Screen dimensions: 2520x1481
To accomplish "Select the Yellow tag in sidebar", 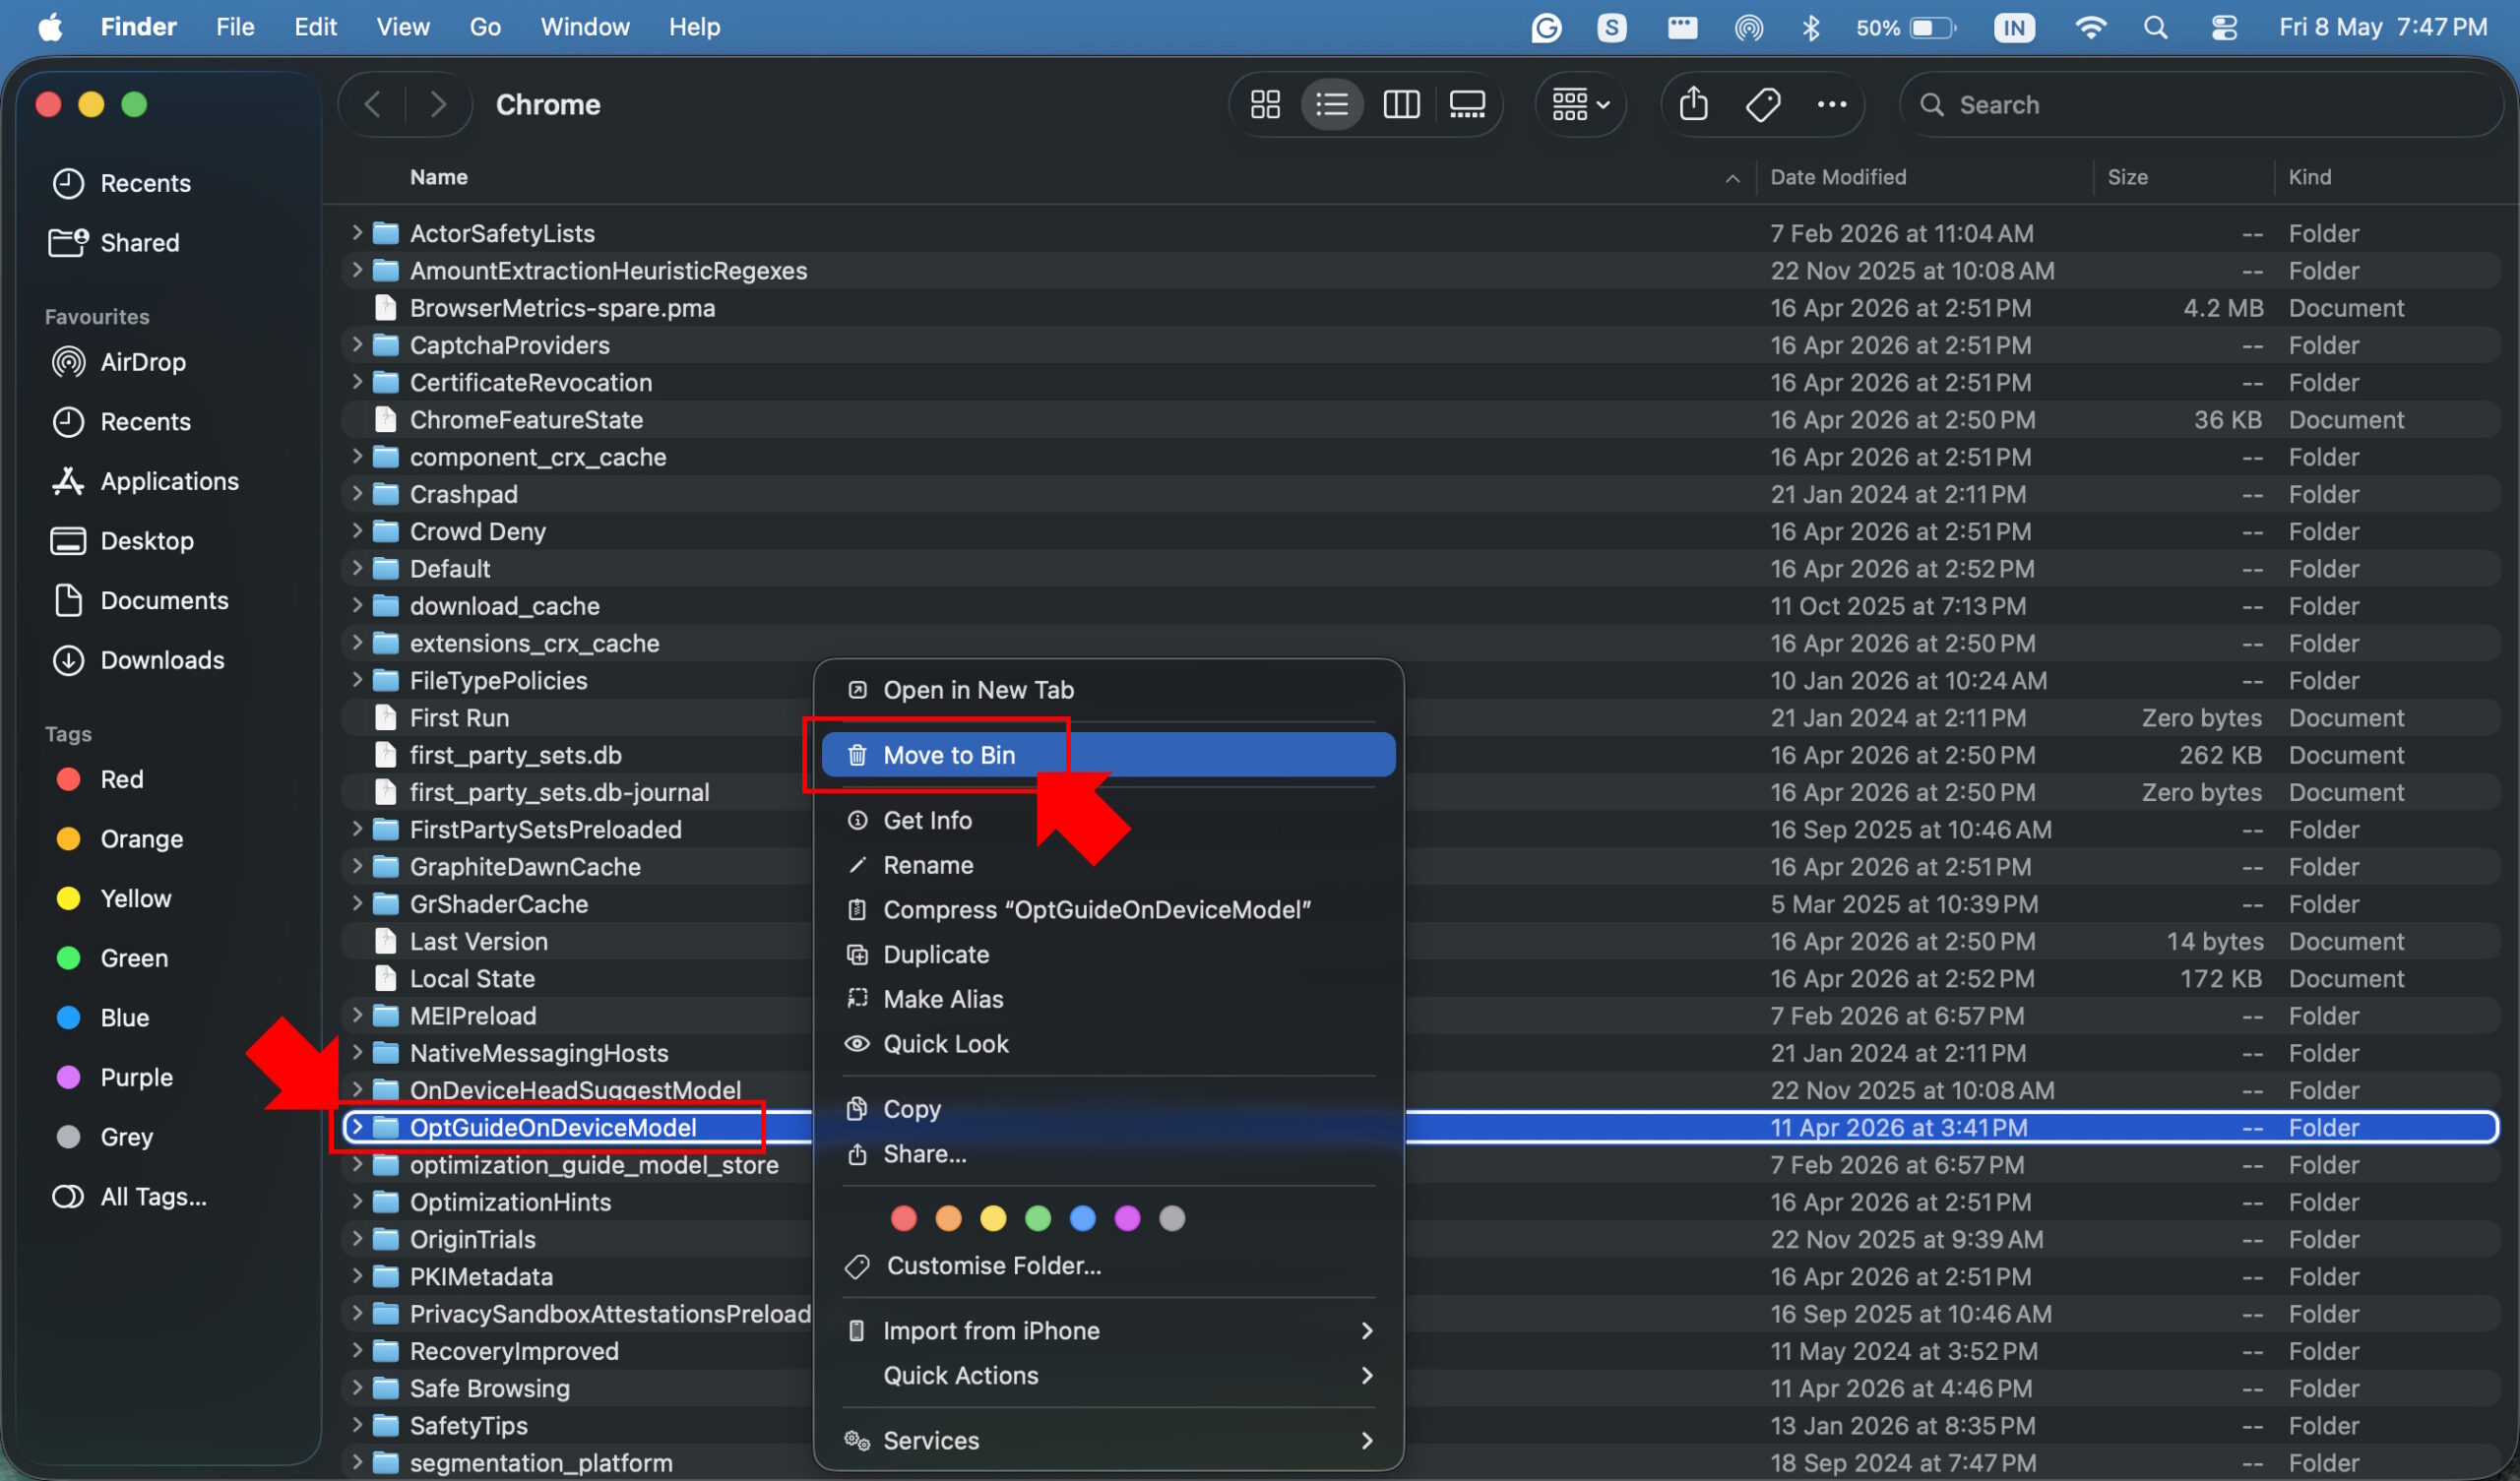I will click(135, 898).
